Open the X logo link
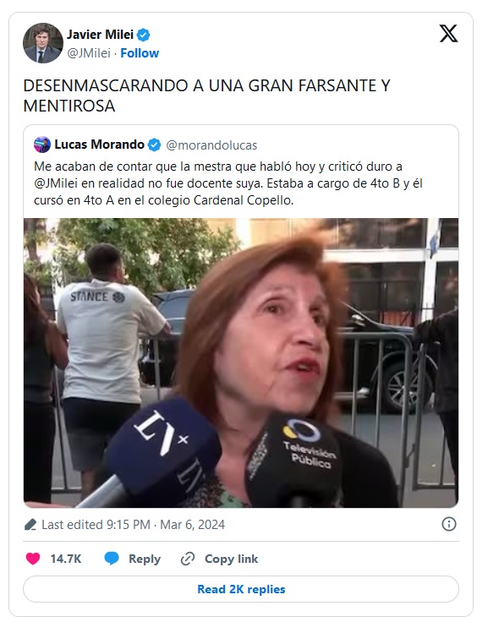The width and height of the screenshot is (488, 622). point(448,33)
